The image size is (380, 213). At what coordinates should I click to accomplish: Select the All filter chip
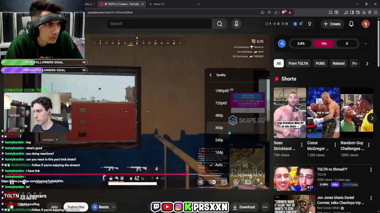tap(278, 63)
